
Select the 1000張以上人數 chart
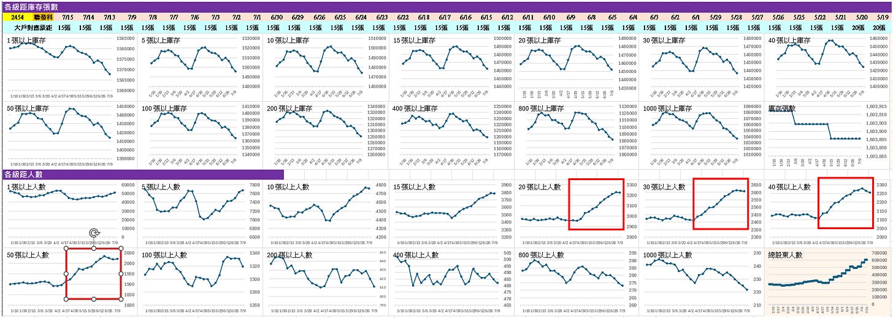click(x=702, y=281)
